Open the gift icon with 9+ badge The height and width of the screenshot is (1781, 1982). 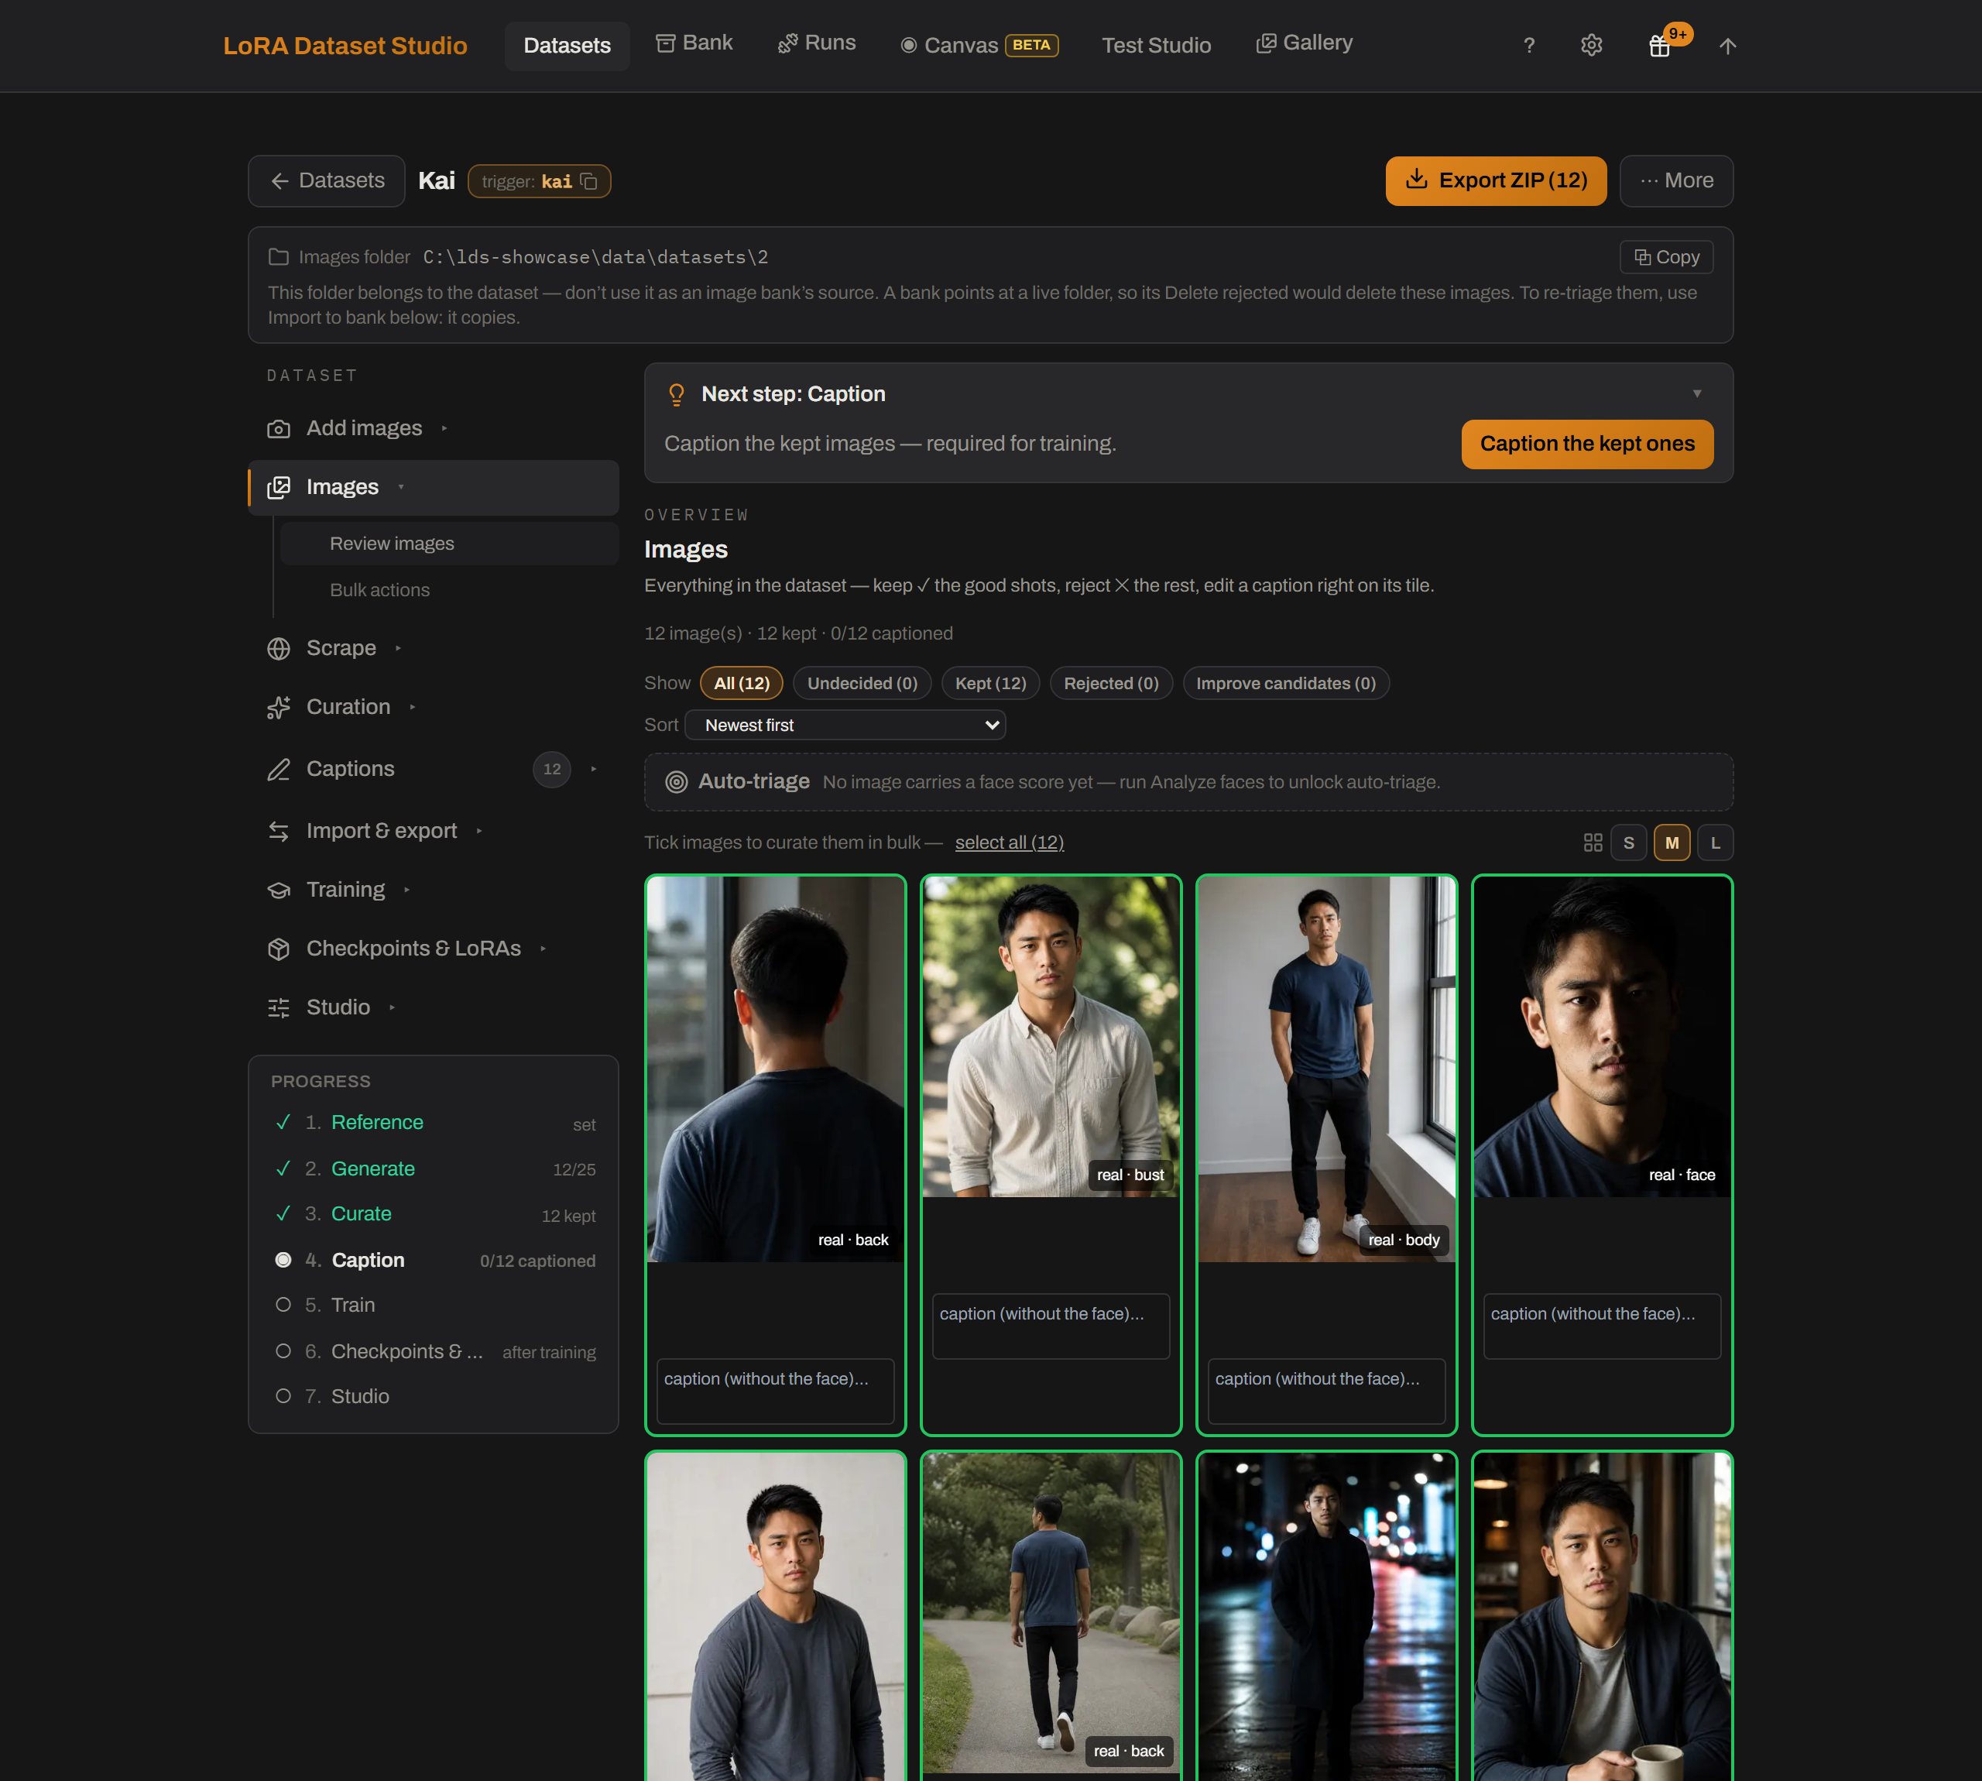coord(1660,45)
